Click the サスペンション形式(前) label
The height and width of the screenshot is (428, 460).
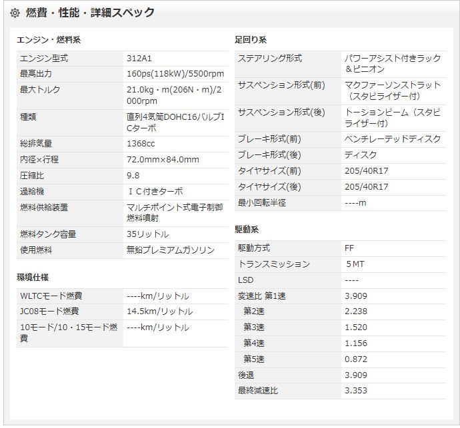pyautogui.click(x=281, y=85)
